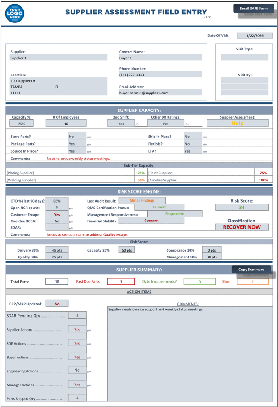Image resolution: width=278 pixels, height=407 pixels.
Task: Click the Contact Name field
Action: click(x=160, y=58)
